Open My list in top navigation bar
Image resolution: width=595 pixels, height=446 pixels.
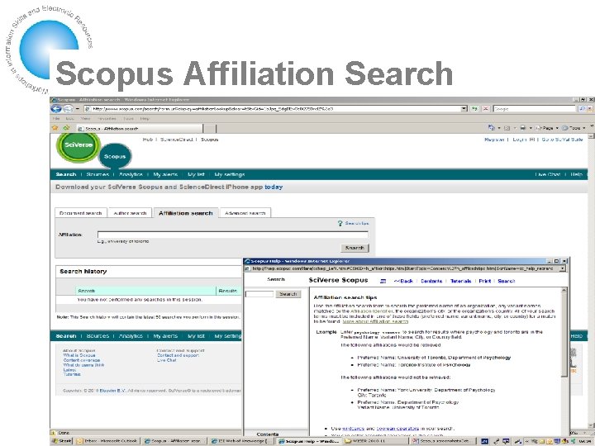196,174
